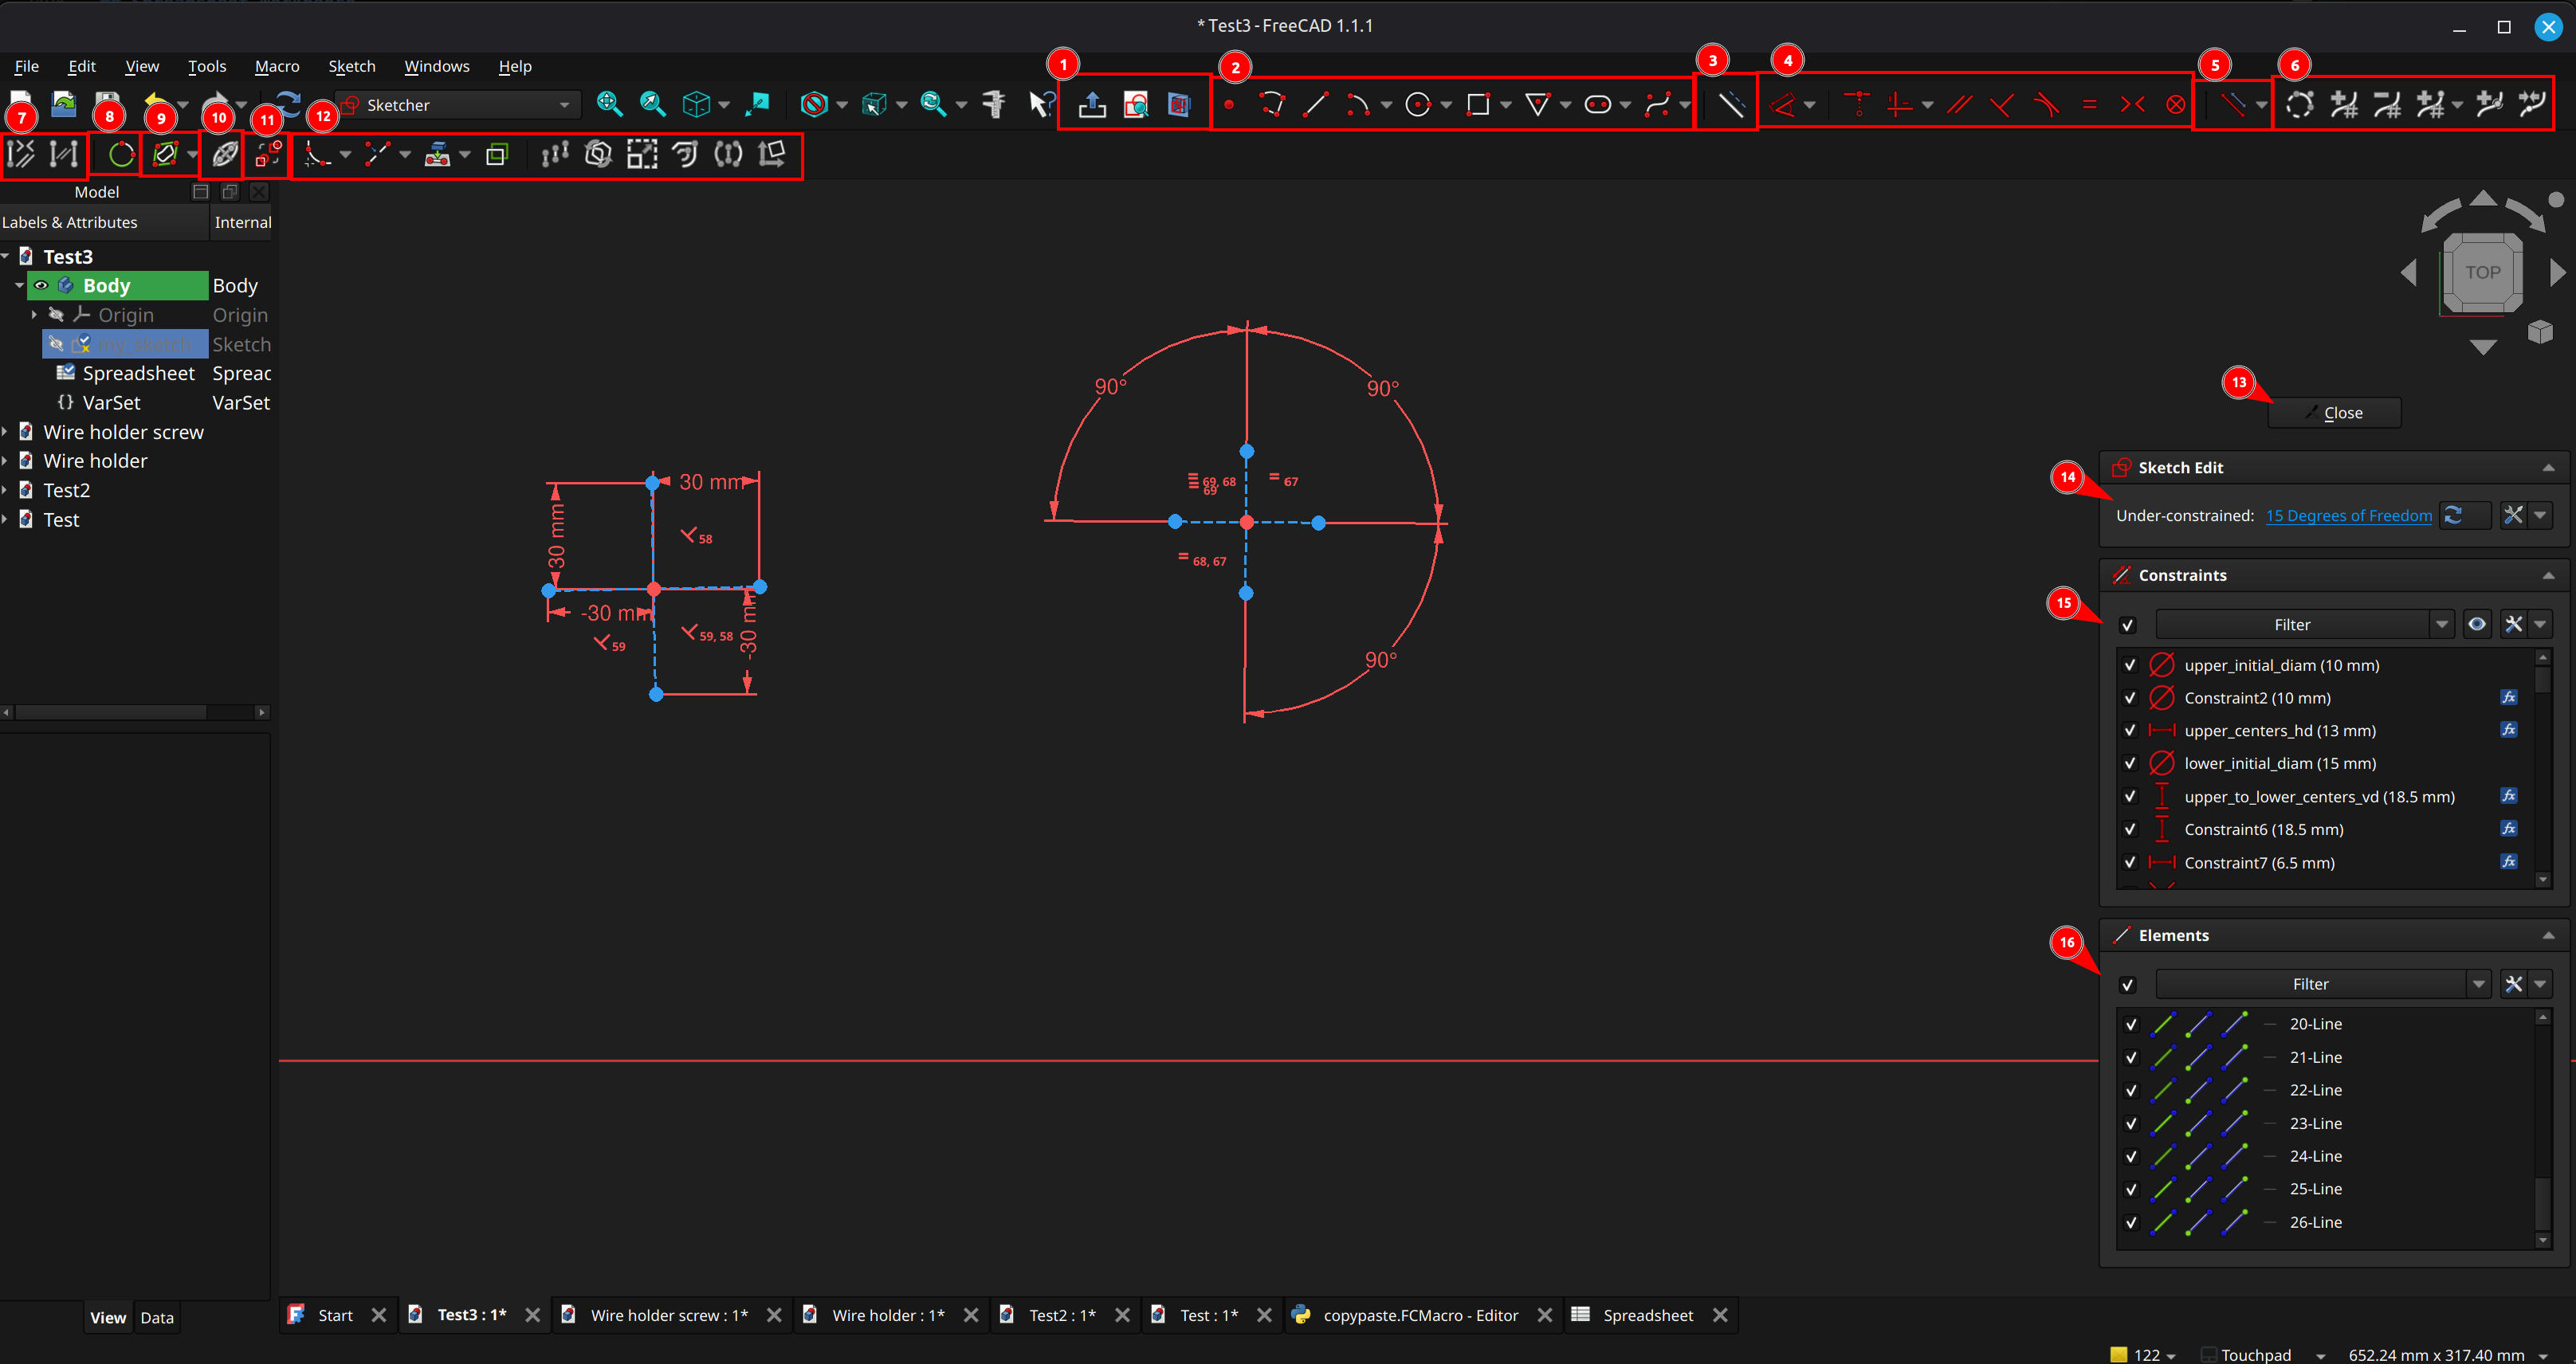The image size is (2576, 1364).
Task: Select the B-spline curve tool
Action: click(x=1657, y=104)
